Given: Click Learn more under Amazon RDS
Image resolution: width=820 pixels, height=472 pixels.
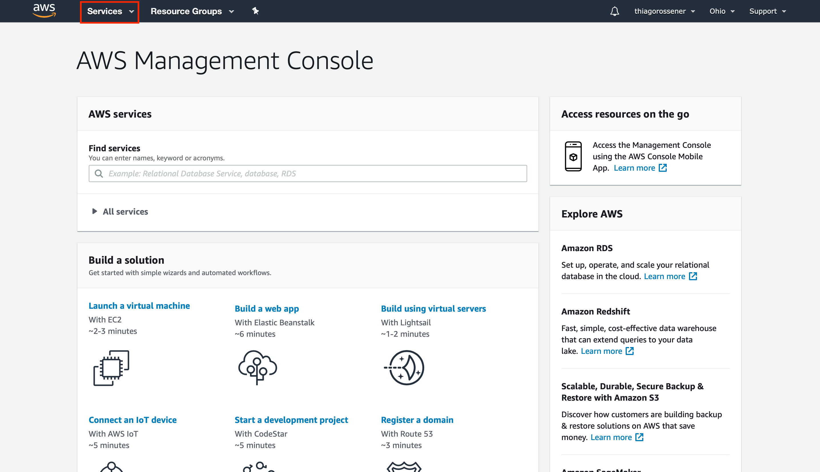Looking at the screenshot, I should (664, 276).
